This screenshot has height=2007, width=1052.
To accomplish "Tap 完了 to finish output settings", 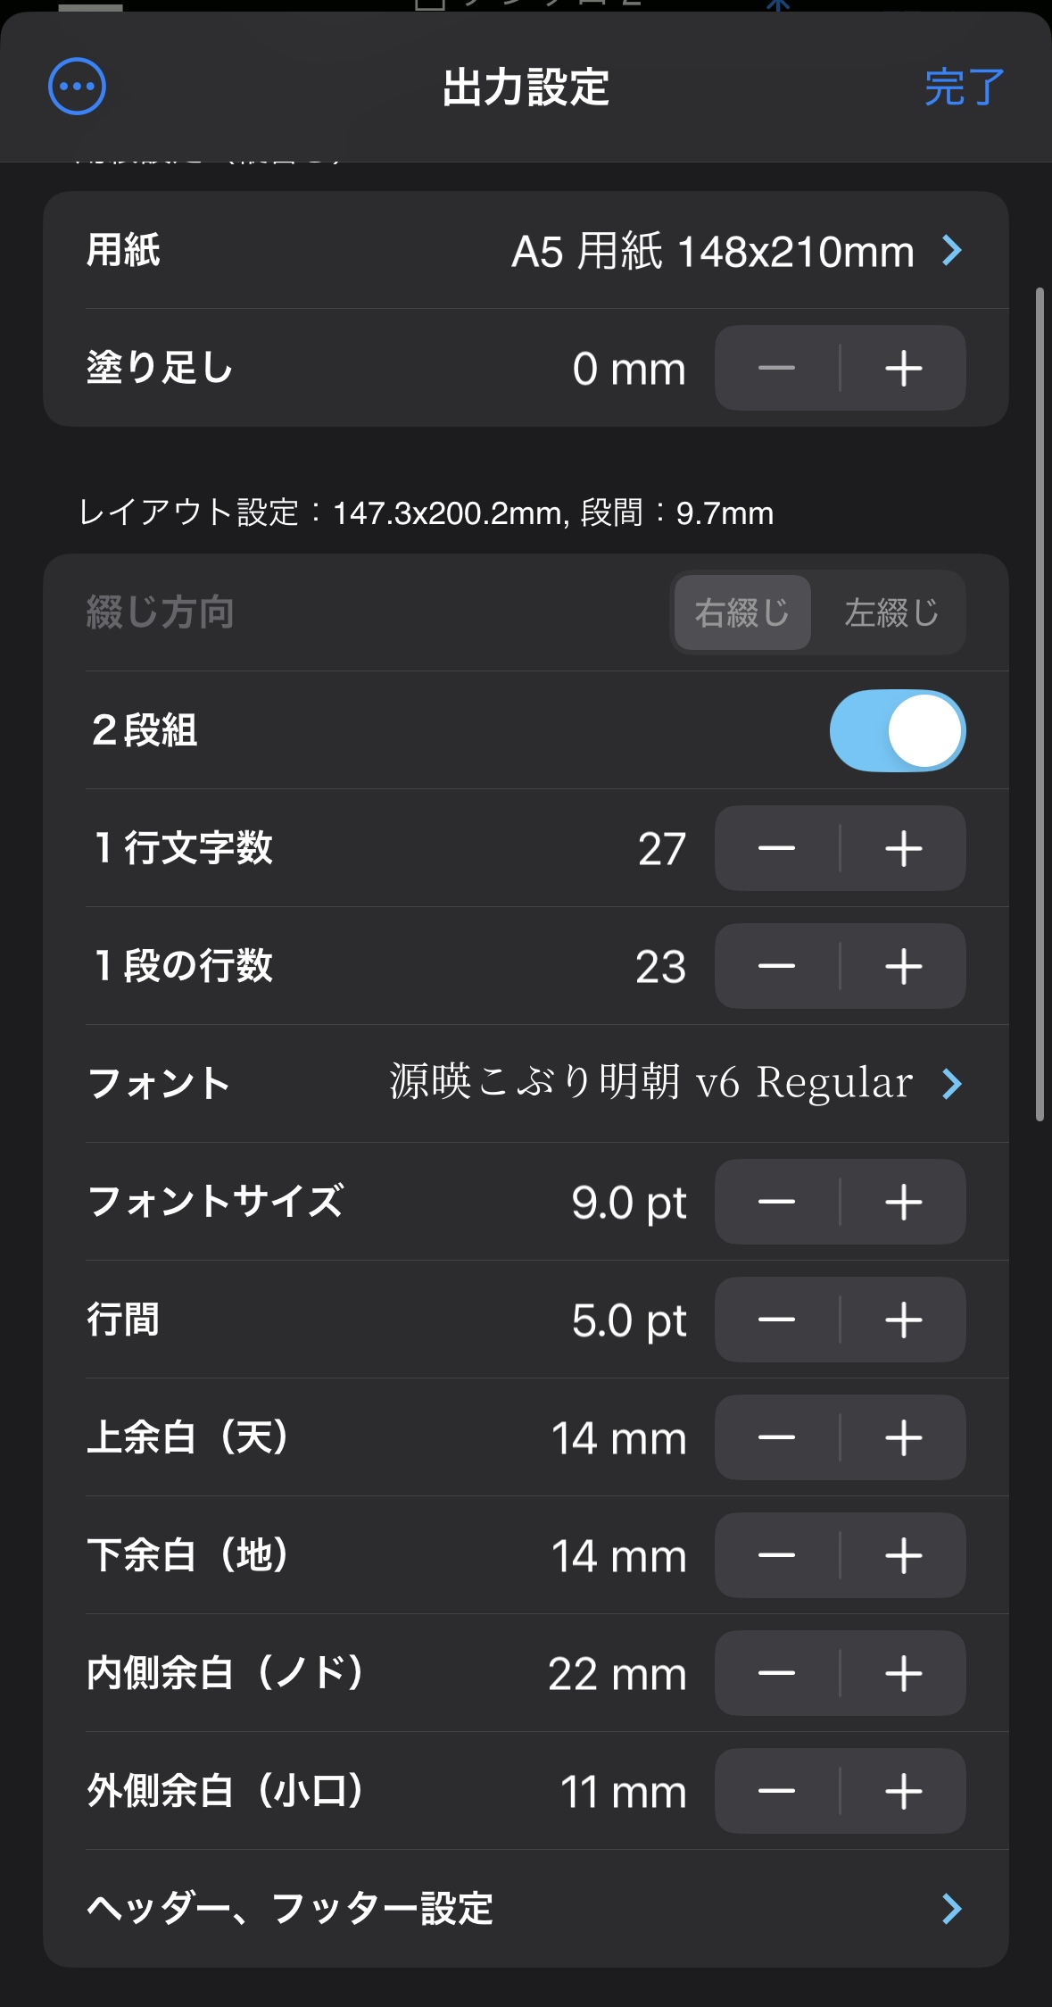I will [964, 87].
